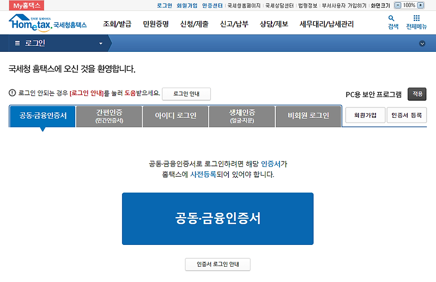Viewport: 436px width, 282px height.
Task: Click the blue 인증서 text
Action: click(270, 164)
